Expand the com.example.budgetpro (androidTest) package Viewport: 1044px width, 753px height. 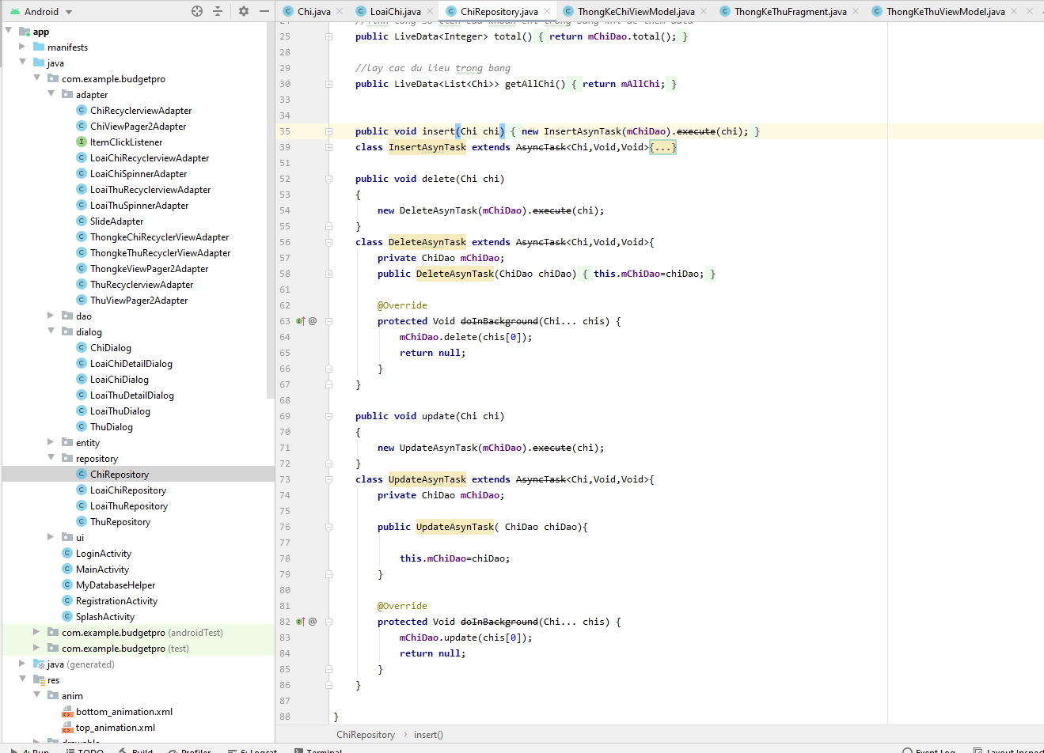[x=36, y=632]
